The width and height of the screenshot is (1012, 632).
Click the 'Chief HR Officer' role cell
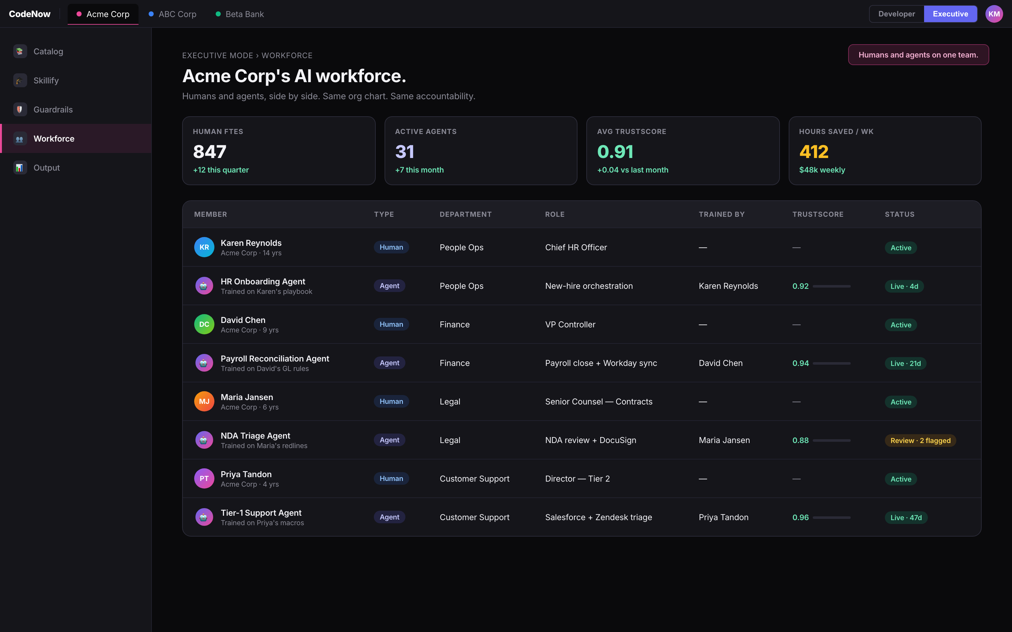tap(576, 247)
